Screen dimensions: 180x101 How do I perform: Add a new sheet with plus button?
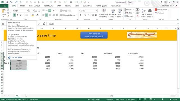pos(26,96)
